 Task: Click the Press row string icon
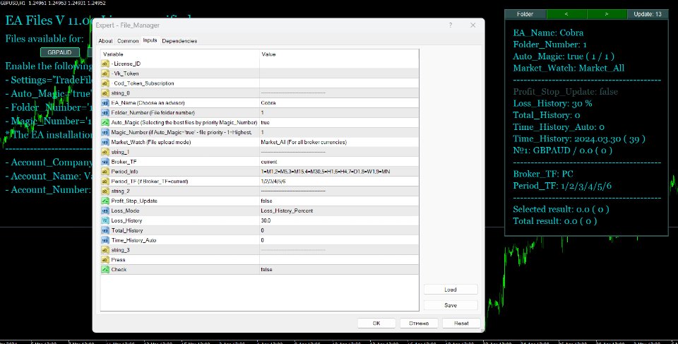[105, 260]
